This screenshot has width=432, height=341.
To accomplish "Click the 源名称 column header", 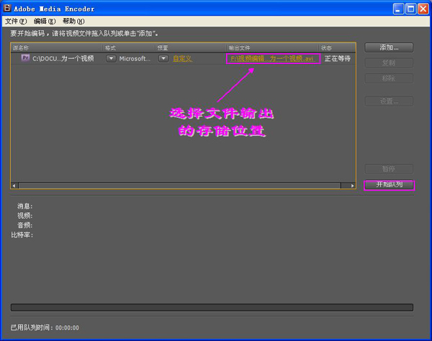I will [57, 48].
